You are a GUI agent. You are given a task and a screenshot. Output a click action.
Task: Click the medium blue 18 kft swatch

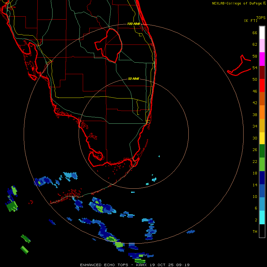coord(262,191)
